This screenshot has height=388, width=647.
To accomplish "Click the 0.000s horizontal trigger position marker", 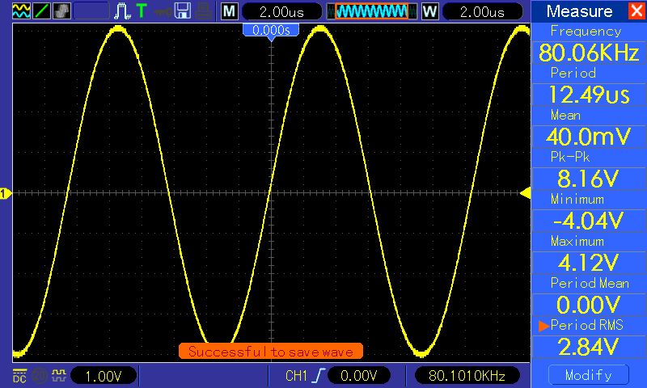I will 271,32.
